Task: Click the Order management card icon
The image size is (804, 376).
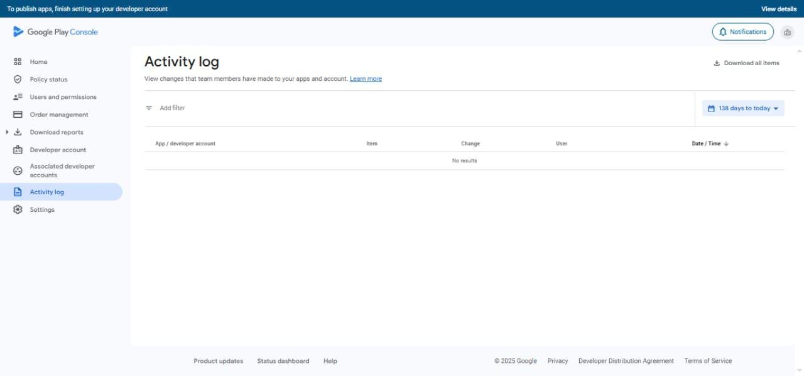Action: (18, 115)
